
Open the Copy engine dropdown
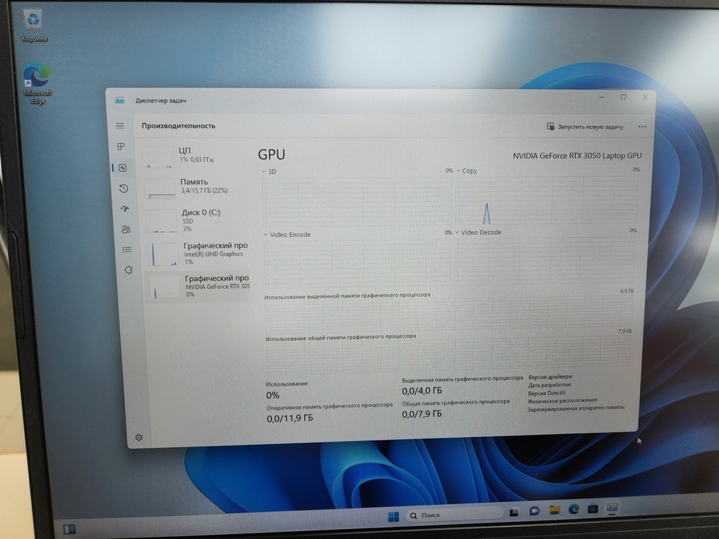coord(467,170)
